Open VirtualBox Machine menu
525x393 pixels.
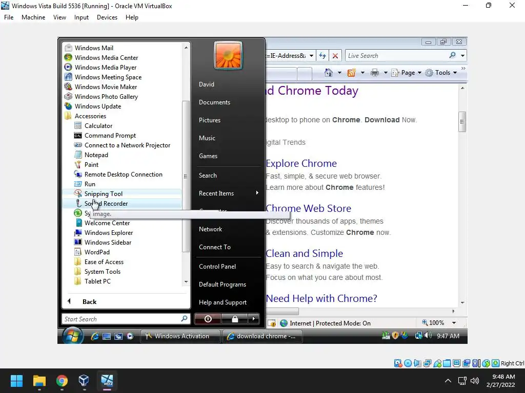[33, 17]
